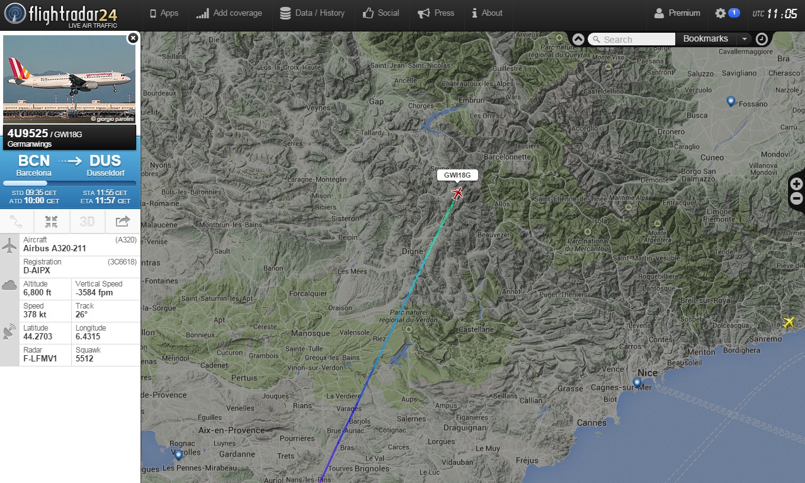
Task: Click the Premium account link
Action: (677, 13)
